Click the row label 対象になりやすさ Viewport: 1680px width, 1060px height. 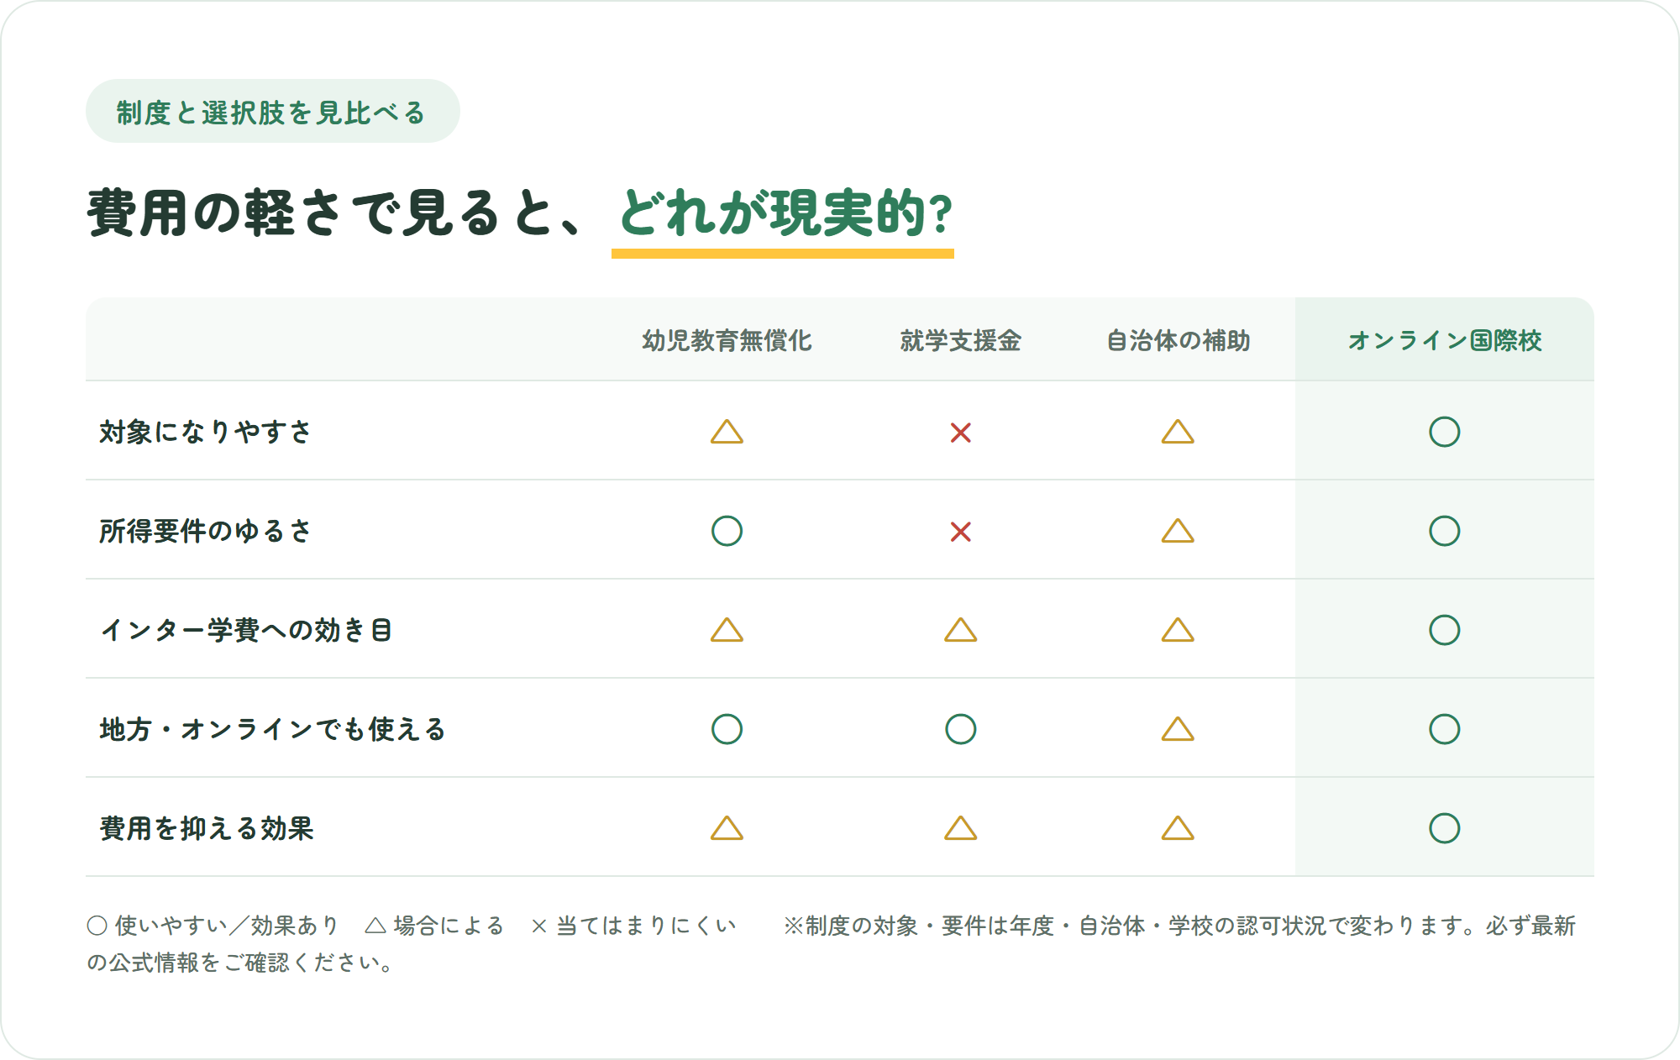click(x=205, y=432)
